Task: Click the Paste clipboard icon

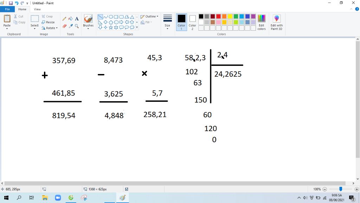Action: point(7,19)
